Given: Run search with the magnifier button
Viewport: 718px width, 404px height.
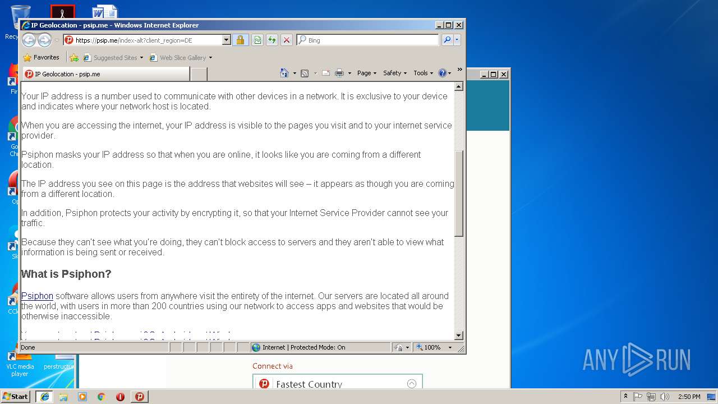Looking at the screenshot, I should [x=447, y=40].
